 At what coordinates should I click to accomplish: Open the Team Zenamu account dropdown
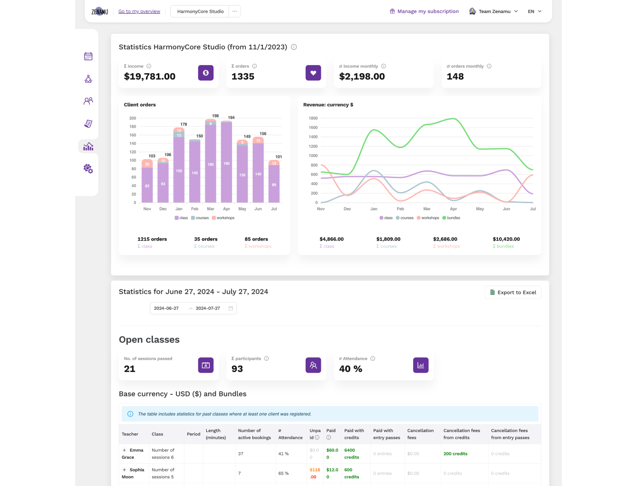click(x=493, y=11)
